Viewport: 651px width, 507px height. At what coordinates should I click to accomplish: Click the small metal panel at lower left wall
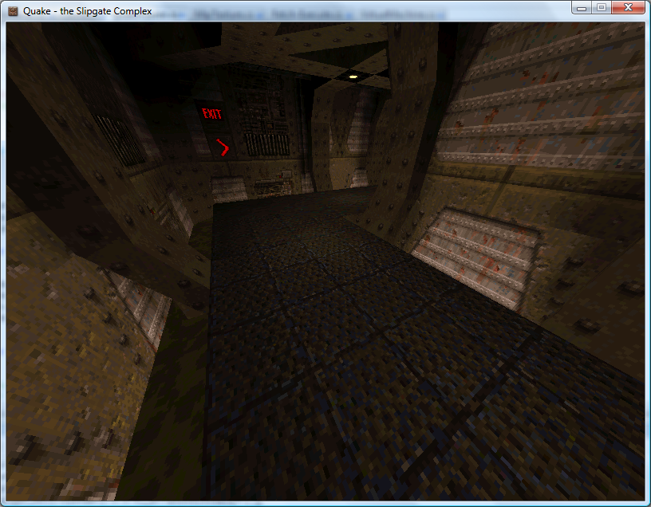(142, 307)
